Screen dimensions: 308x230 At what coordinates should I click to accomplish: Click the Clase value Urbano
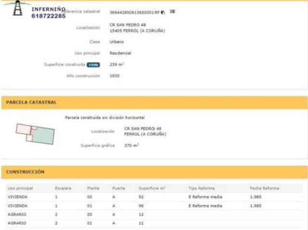point(116,42)
